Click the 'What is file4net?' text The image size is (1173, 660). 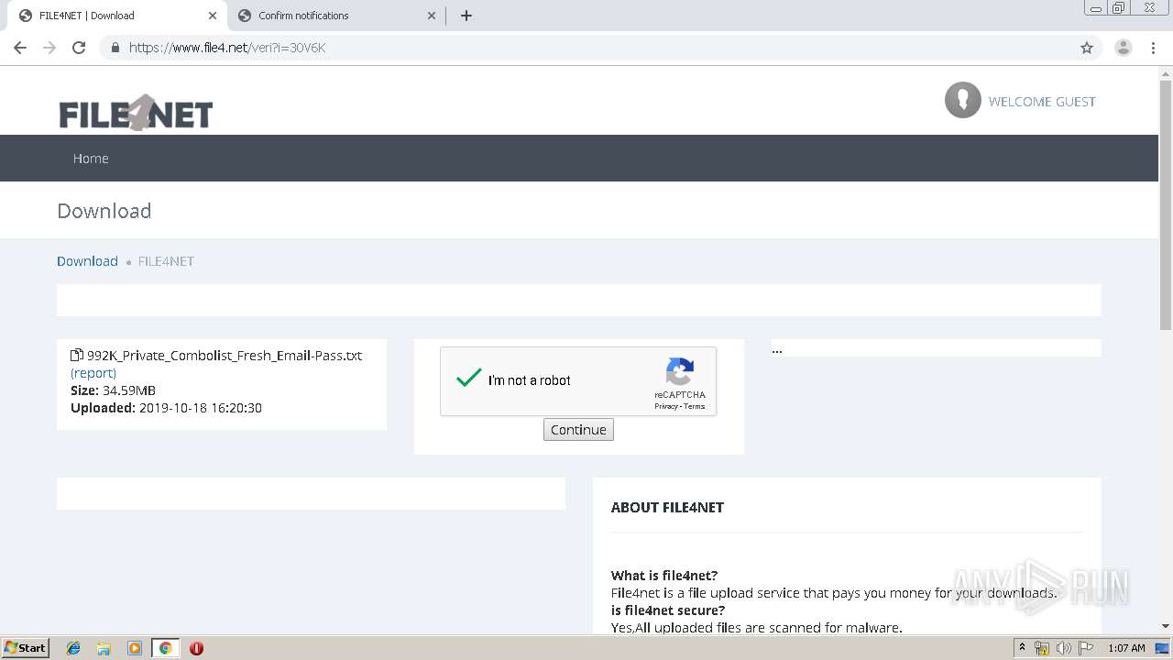tap(664, 576)
